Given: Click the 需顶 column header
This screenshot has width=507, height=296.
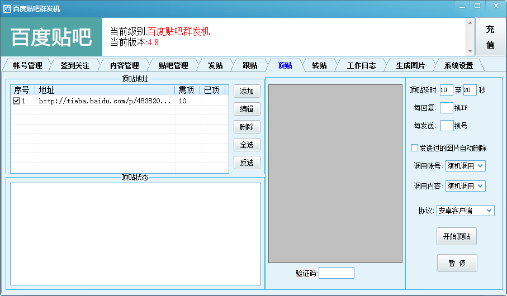Looking at the screenshot, I should [187, 90].
